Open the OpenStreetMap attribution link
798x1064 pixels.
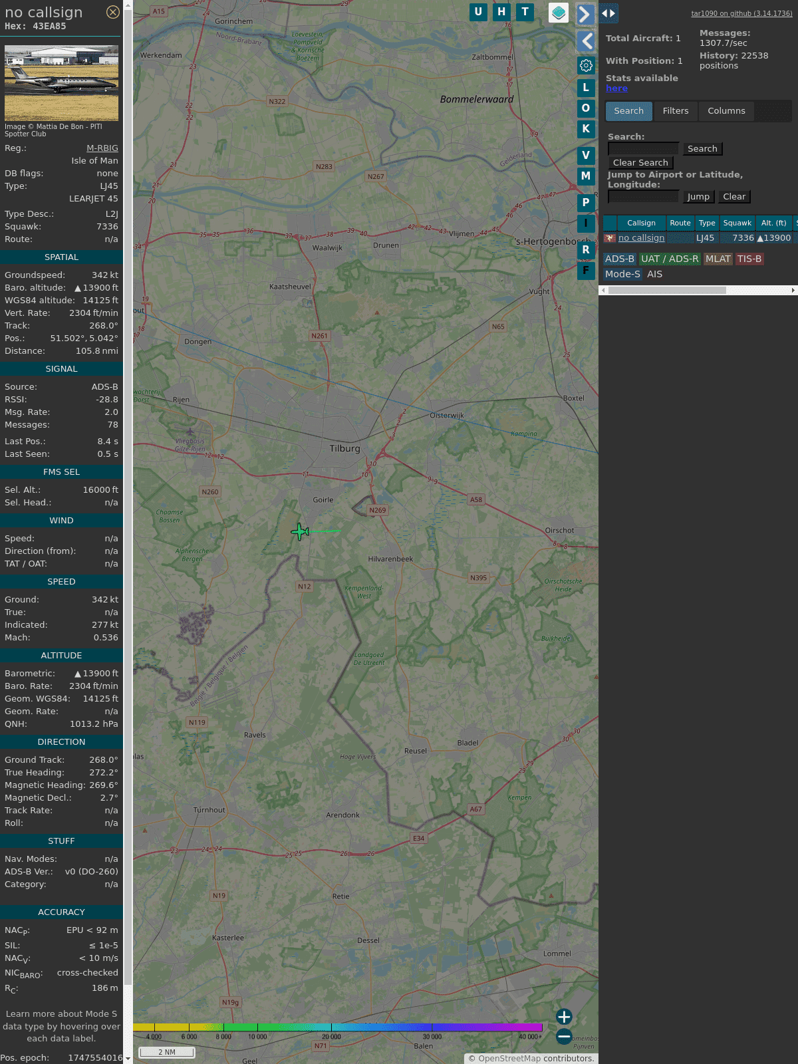509,1058
